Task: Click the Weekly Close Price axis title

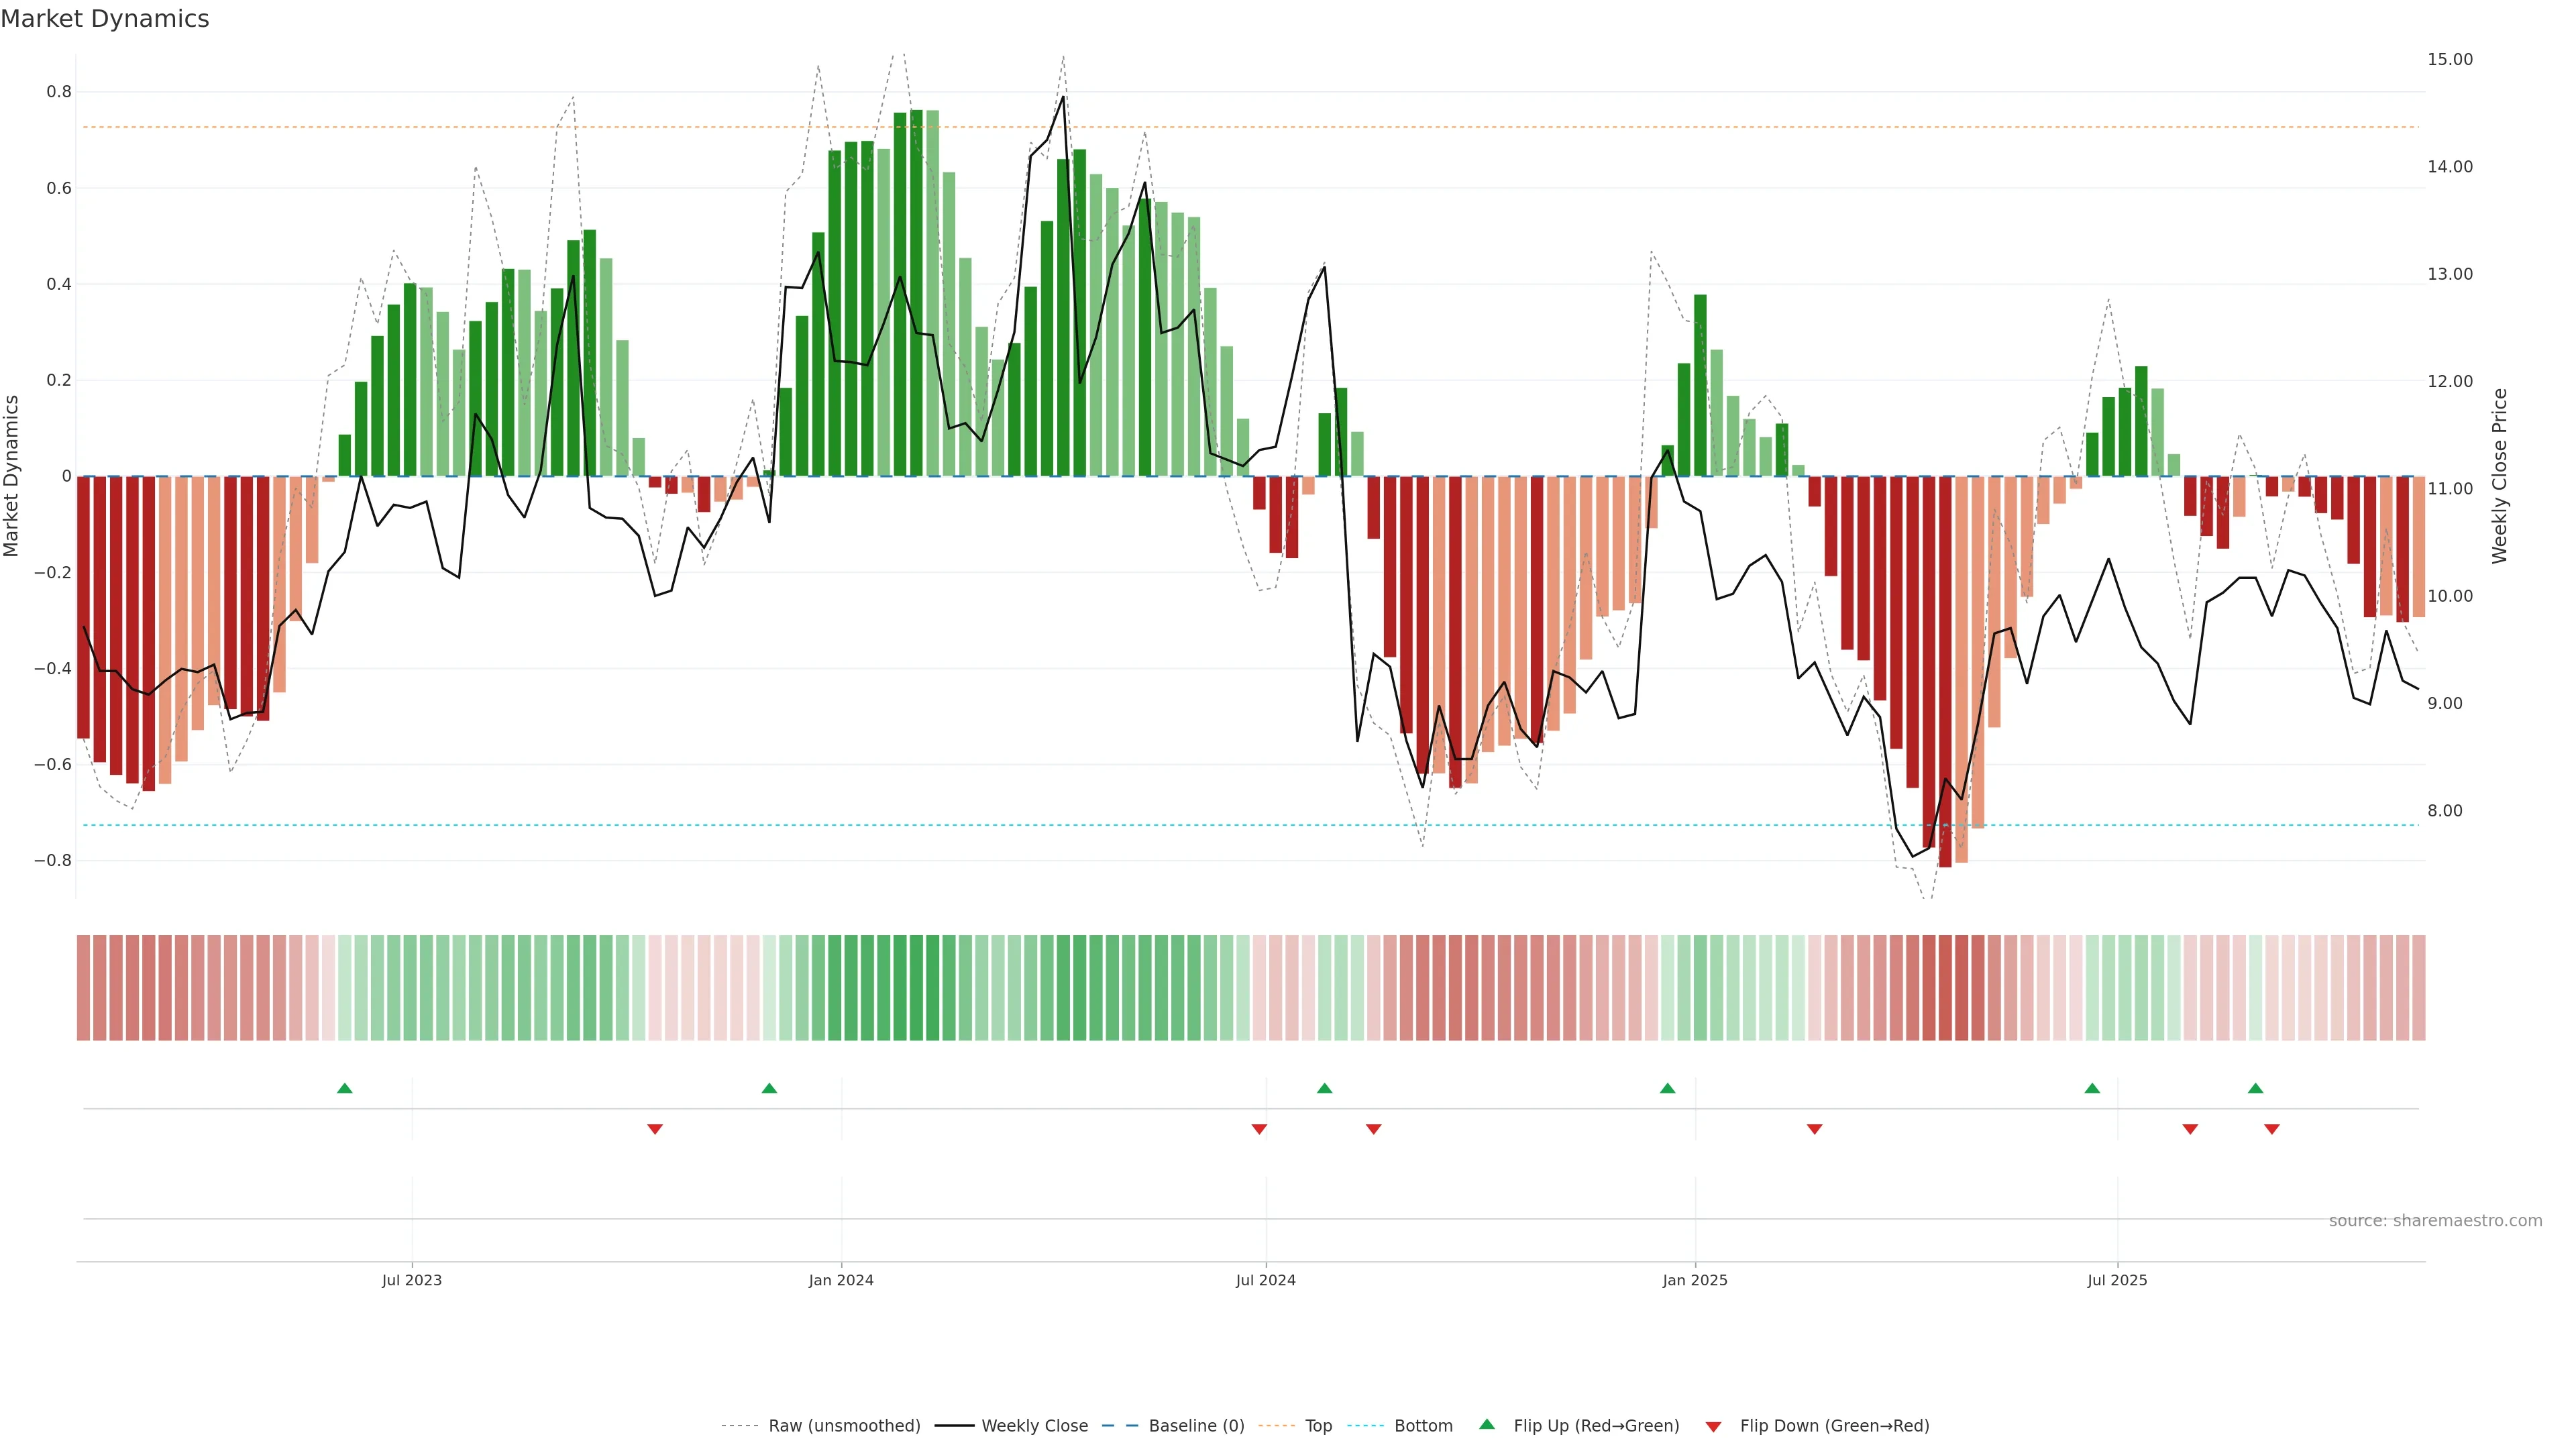Action: point(2500,476)
